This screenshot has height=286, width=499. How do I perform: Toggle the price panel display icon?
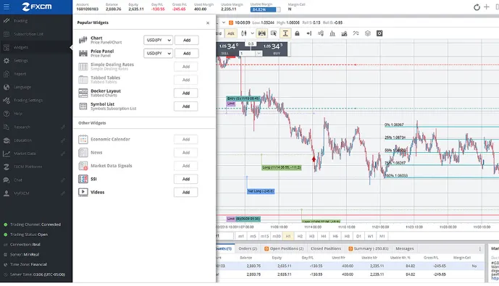tap(262, 33)
